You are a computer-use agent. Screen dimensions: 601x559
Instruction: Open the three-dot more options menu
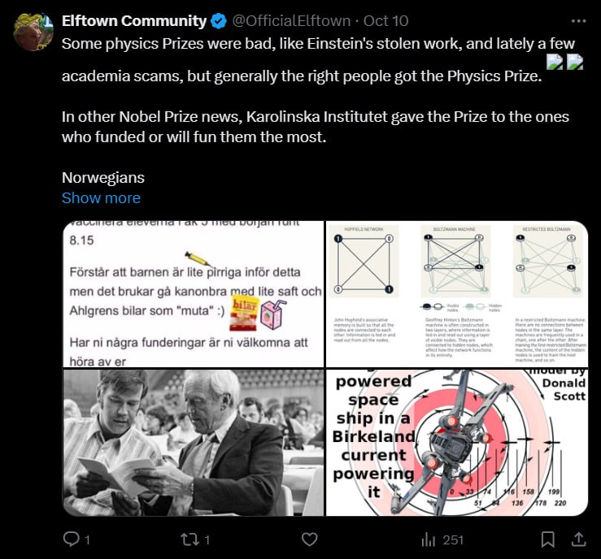click(x=578, y=21)
